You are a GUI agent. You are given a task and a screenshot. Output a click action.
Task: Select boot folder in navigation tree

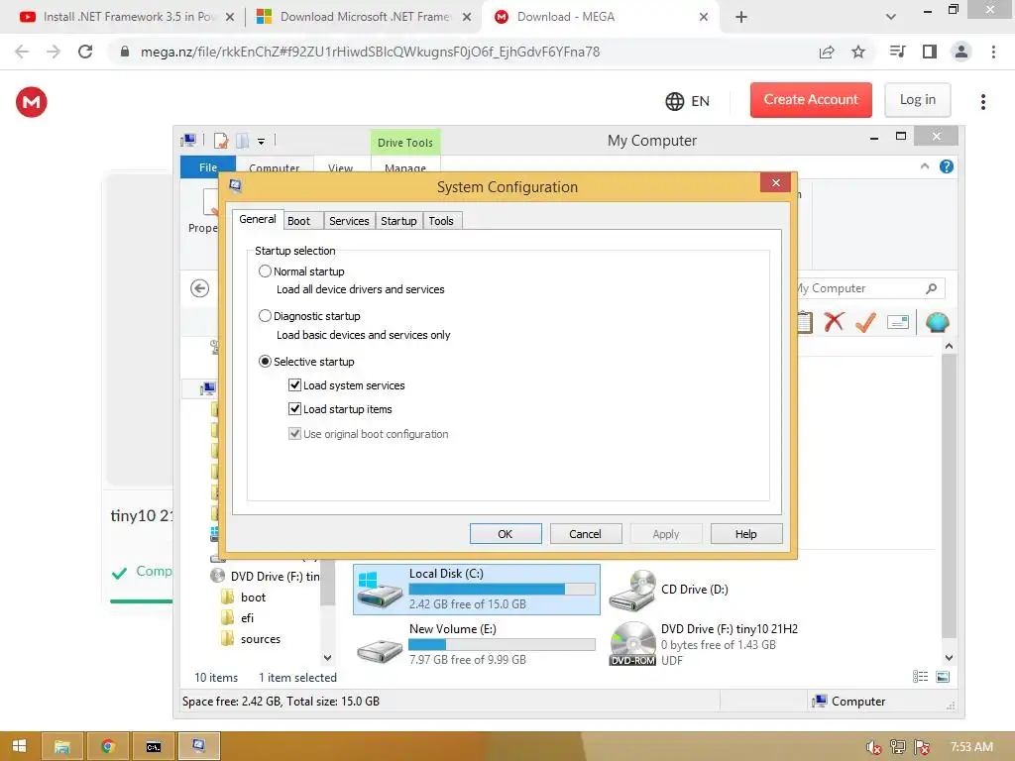coord(253,598)
